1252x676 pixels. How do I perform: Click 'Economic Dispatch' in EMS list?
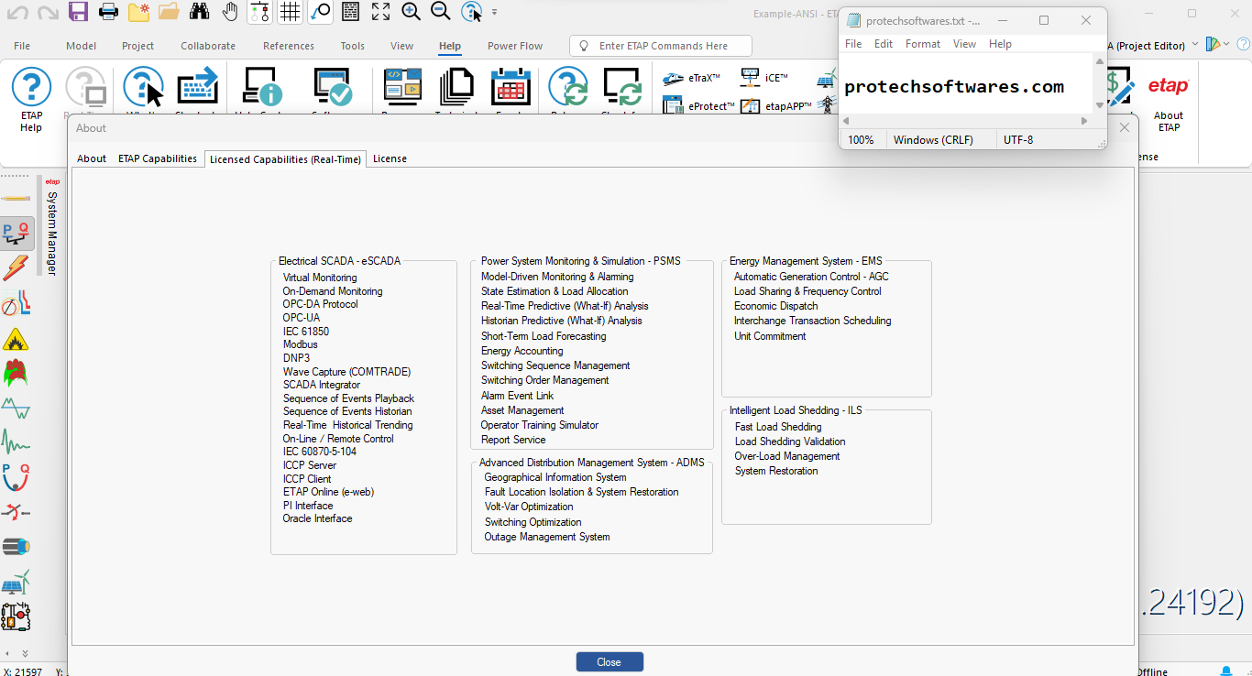pos(776,306)
